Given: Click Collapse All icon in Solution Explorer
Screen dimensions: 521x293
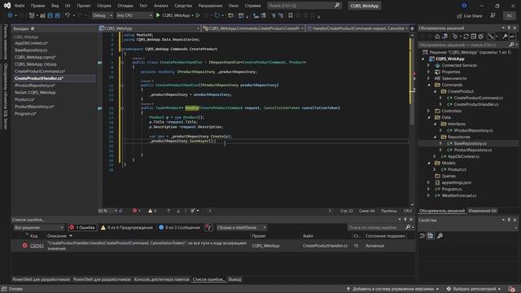Looking at the screenshot, I should (474, 37).
